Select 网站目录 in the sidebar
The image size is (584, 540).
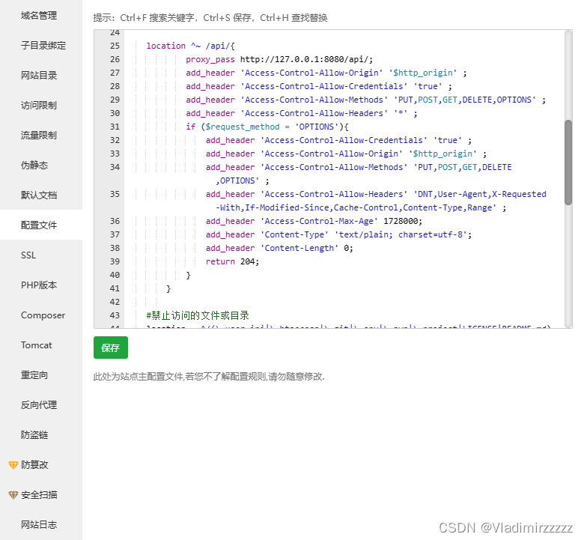click(x=39, y=75)
